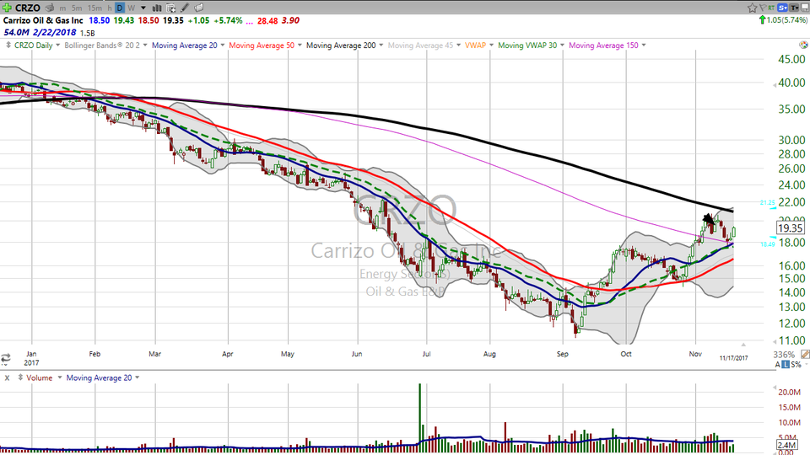Select the 'm' minute timeframe
This screenshot has width=810, height=455.
coord(62,8)
